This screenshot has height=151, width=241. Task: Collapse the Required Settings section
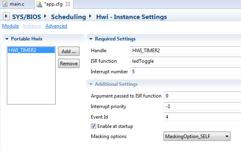coord(91,39)
